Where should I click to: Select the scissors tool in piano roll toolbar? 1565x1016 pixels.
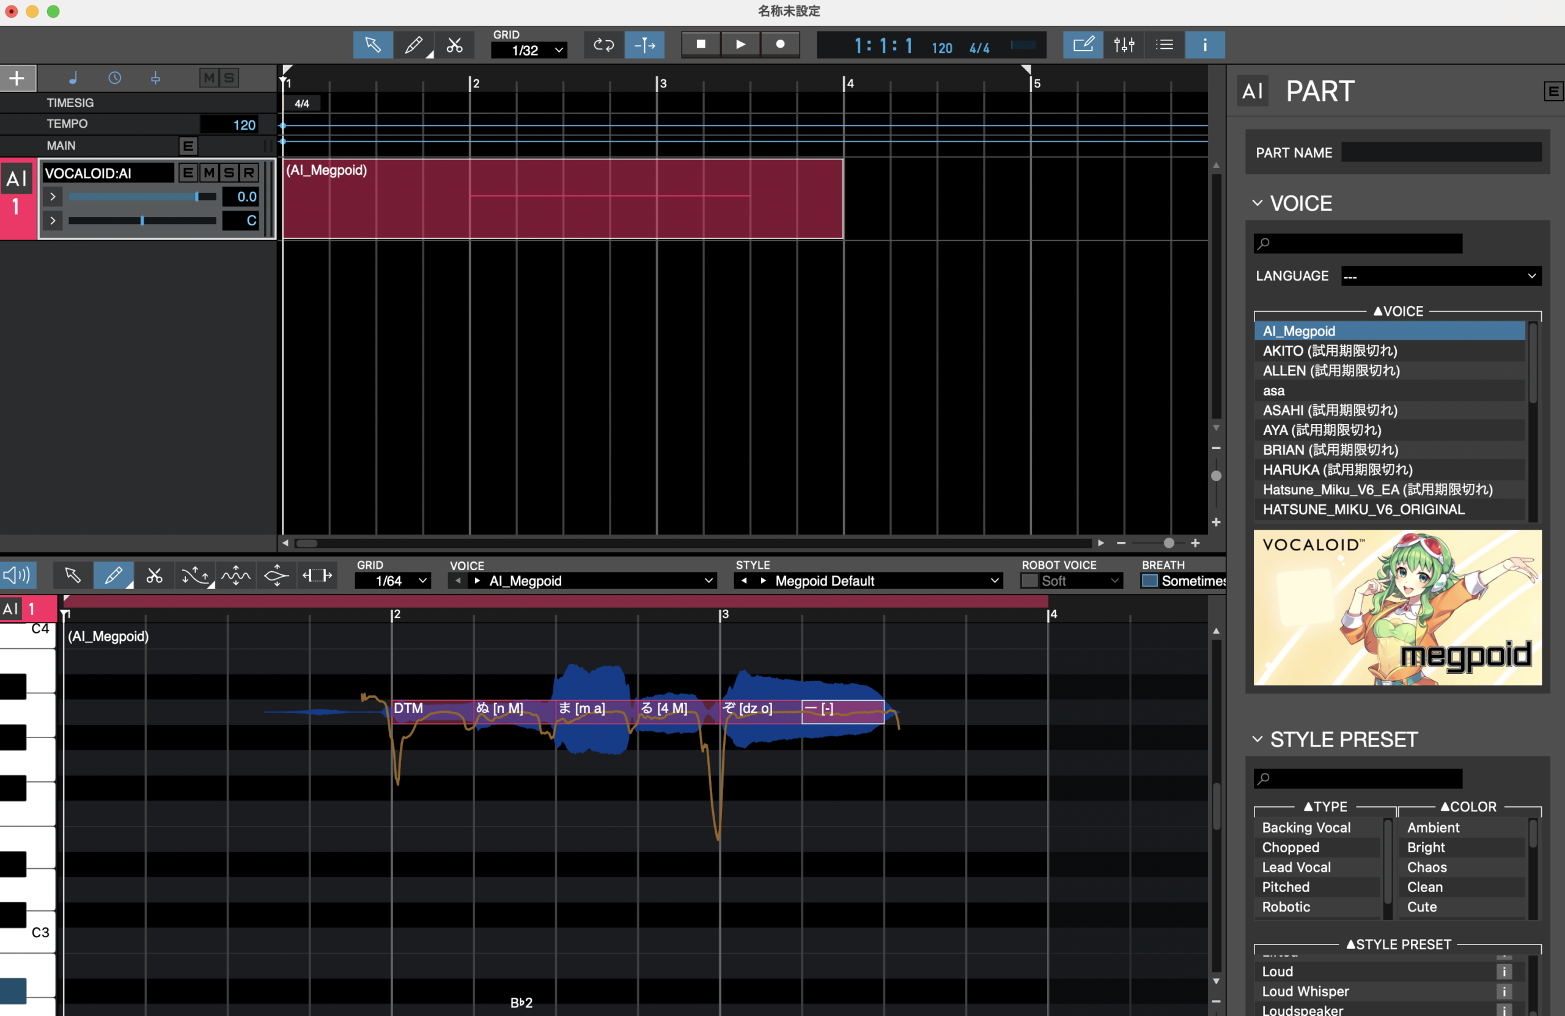155,576
